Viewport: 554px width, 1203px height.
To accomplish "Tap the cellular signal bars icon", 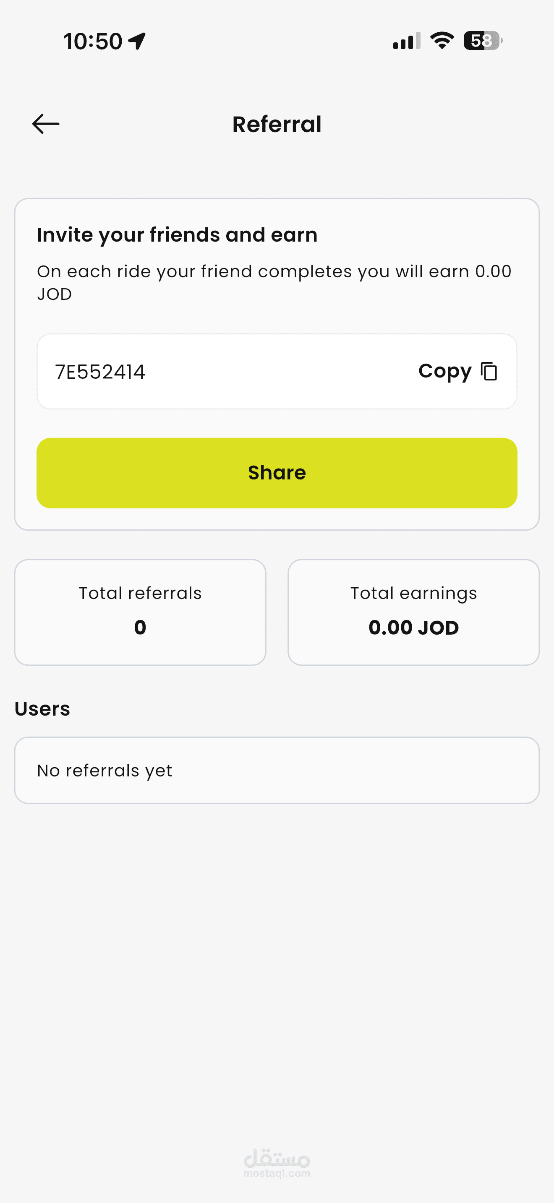I will pos(406,41).
